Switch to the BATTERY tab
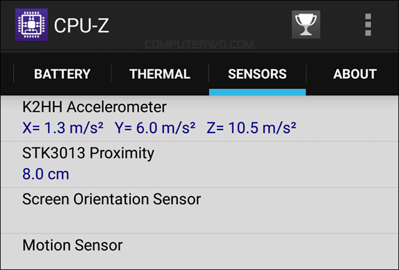399x270 pixels. tap(62, 74)
